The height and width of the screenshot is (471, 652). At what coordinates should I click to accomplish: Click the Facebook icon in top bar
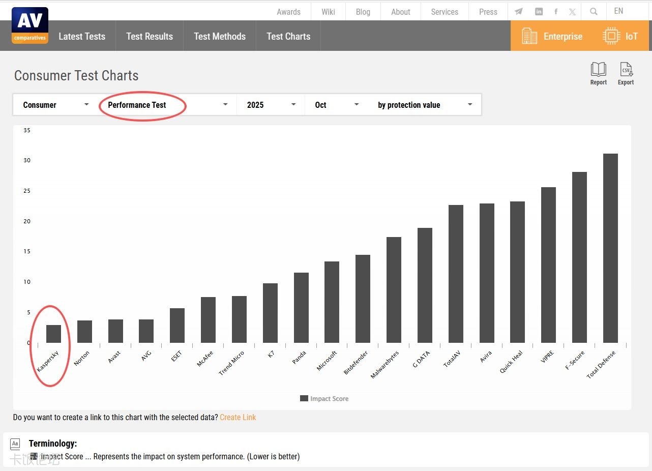556,12
